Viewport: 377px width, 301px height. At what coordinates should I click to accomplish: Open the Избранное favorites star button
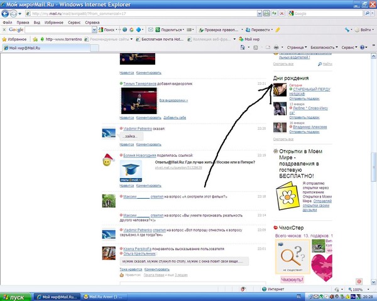tap(14, 39)
